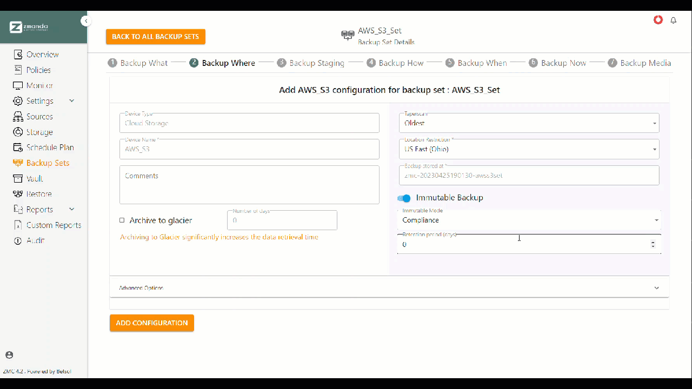Click the Monitor icon in sidebar
Image resolution: width=692 pixels, height=389 pixels.
(x=18, y=85)
